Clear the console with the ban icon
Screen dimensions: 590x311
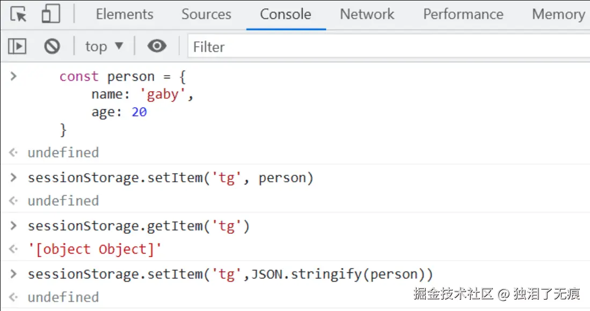pos(52,47)
